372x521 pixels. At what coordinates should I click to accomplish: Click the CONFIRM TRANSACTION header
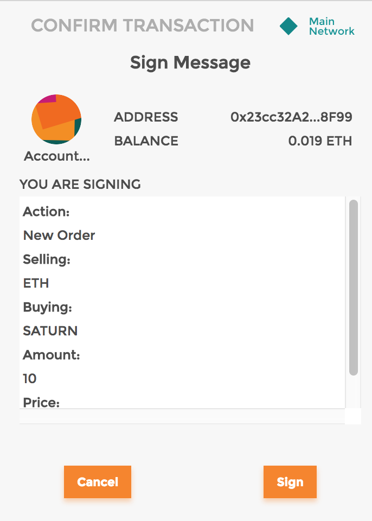pyautogui.click(x=142, y=26)
